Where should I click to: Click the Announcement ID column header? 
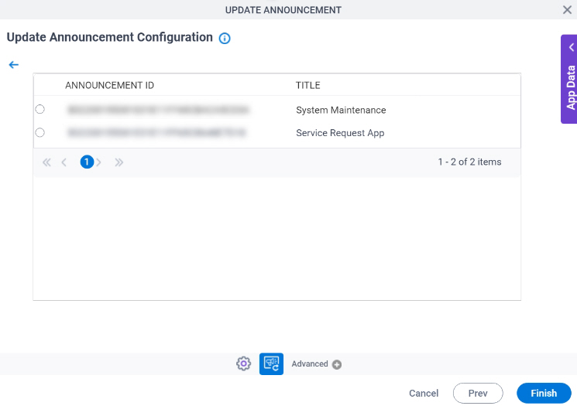110,85
